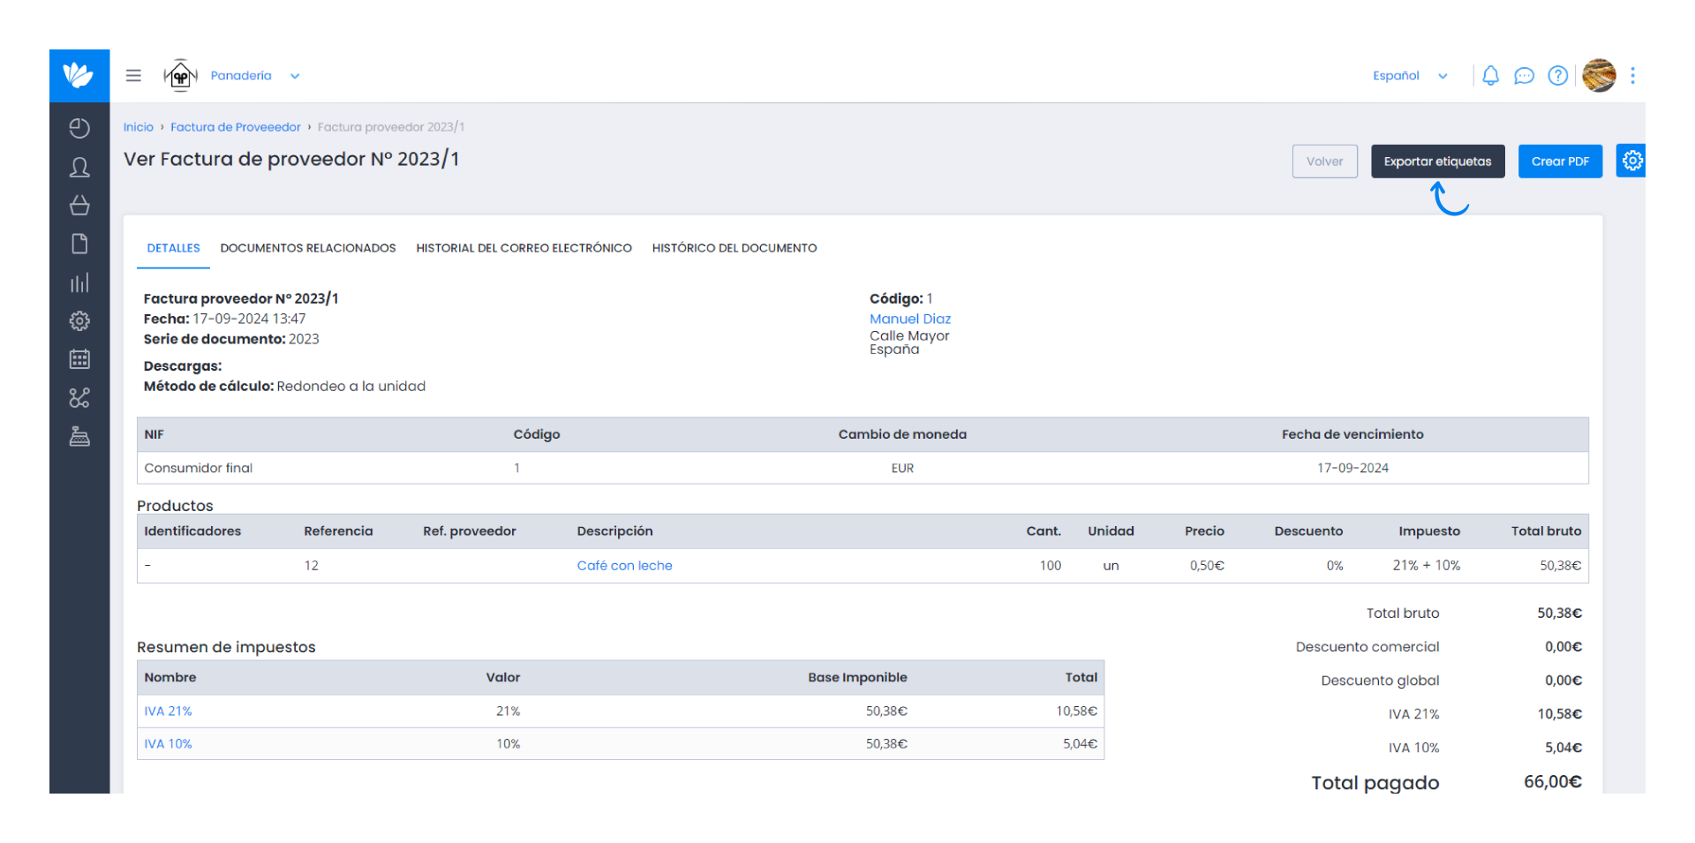This screenshot has height=843, width=1695.
Task: Click the Exportar etiquetas button
Action: click(x=1437, y=162)
